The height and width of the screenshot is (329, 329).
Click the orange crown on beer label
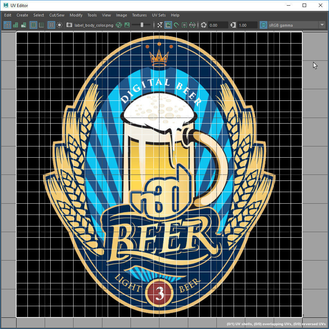click(x=159, y=55)
